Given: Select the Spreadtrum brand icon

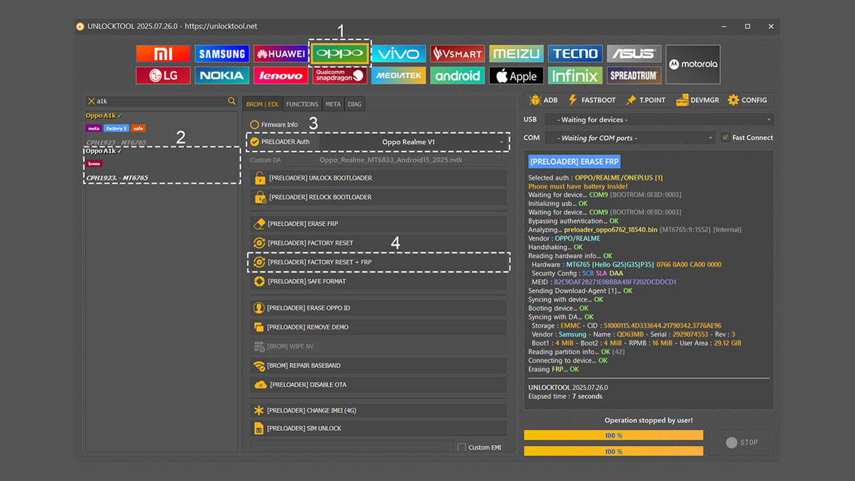Looking at the screenshot, I should [634, 75].
